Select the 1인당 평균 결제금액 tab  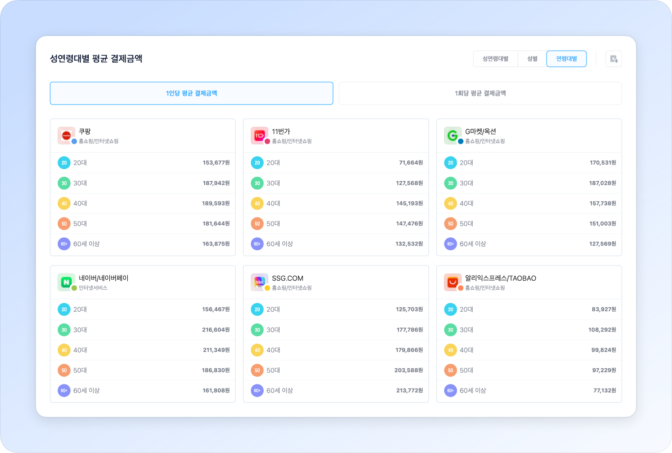click(191, 93)
